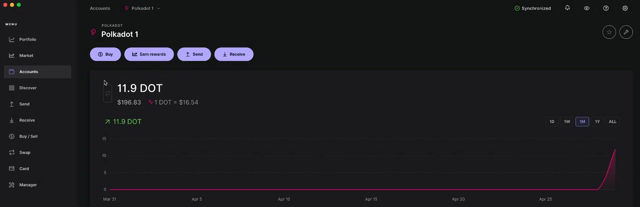Go to Accounts breadcrumb
The height and width of the screenshot is (207, 640).
coord(100,8)
